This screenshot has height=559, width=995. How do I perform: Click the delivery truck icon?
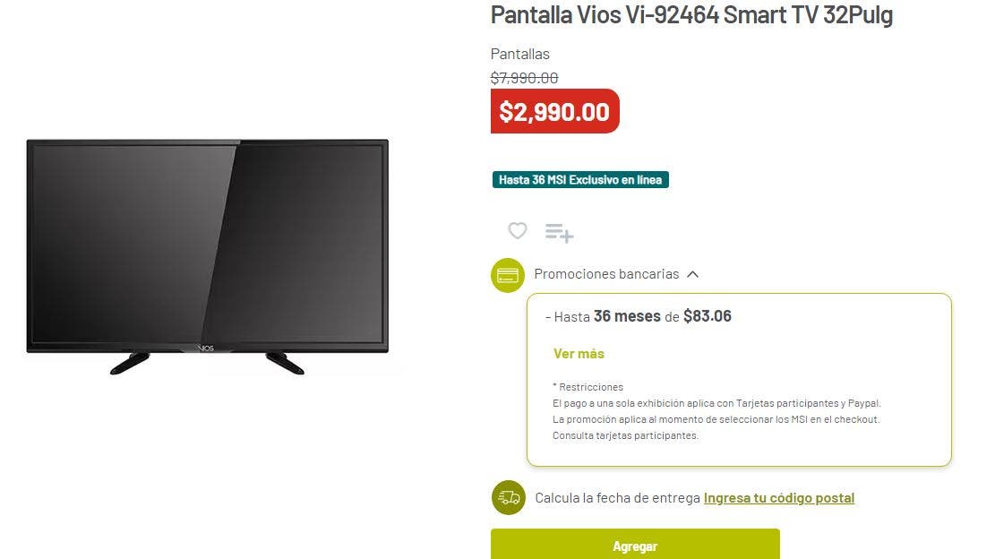tap(509, 497)
